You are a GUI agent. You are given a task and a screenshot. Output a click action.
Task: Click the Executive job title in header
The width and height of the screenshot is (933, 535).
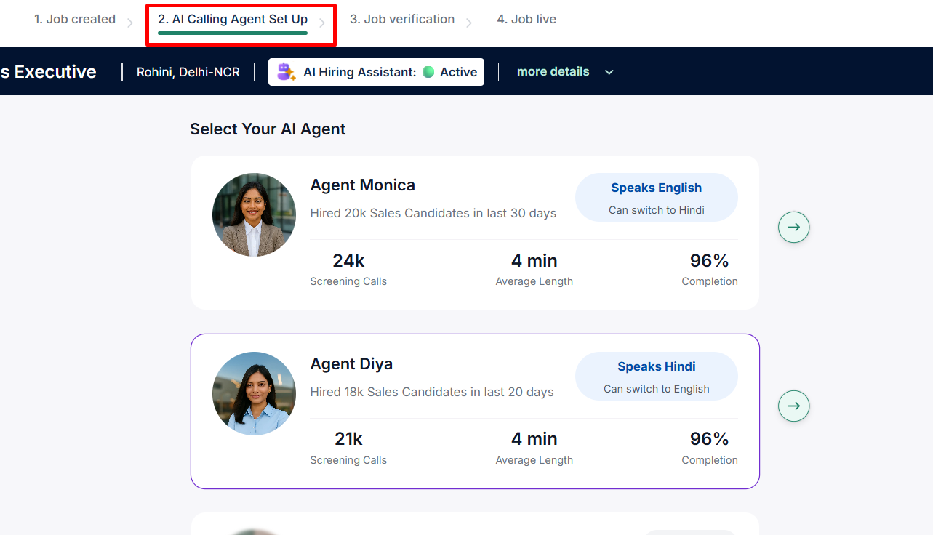coord(48,71)
